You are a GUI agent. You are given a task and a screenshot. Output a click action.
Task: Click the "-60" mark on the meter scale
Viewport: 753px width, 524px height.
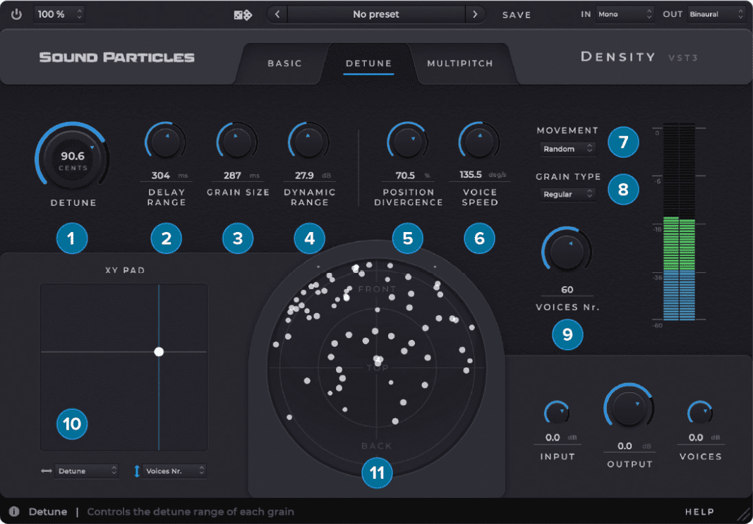(x=657, y=326)
